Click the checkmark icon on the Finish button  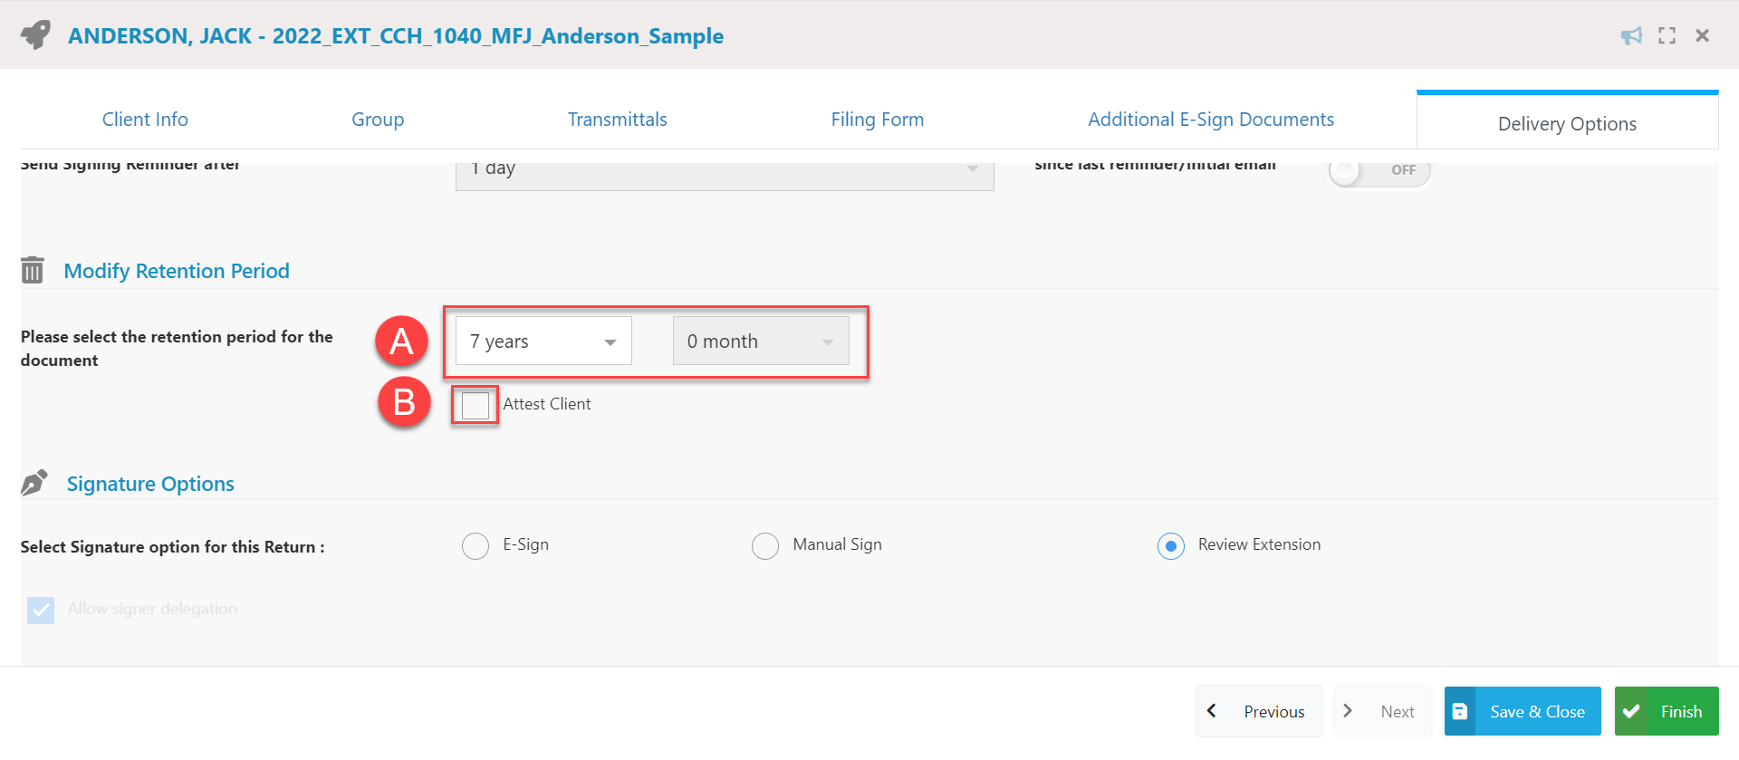tap(1631, 711)
